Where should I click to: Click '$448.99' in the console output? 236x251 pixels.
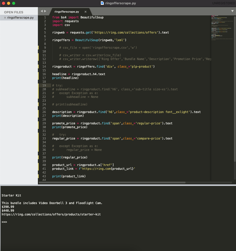tap(8, 211)
